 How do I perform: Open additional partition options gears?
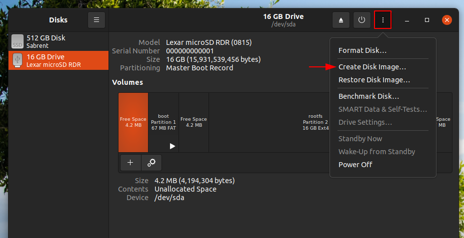(151, 162)
